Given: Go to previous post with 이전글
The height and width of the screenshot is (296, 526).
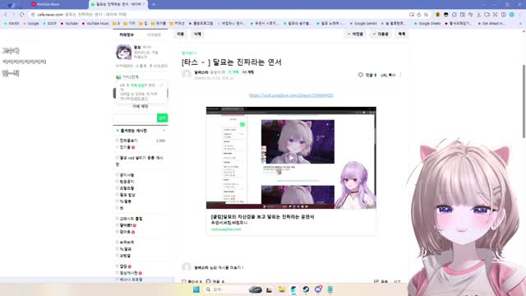Looking at the screenshot, I should pos(355,35).
